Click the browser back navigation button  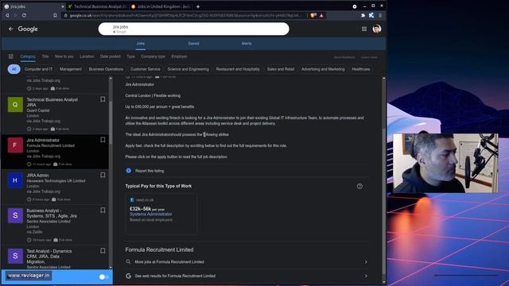(7, 15)
